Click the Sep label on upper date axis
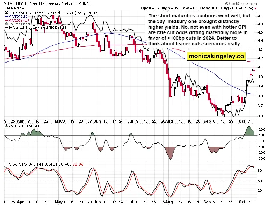 pos(207,121)
